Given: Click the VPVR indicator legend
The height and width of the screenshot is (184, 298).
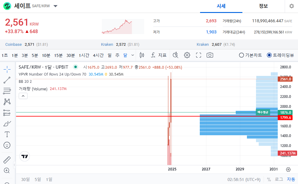Looking at the screenshot, I should 53,74.
